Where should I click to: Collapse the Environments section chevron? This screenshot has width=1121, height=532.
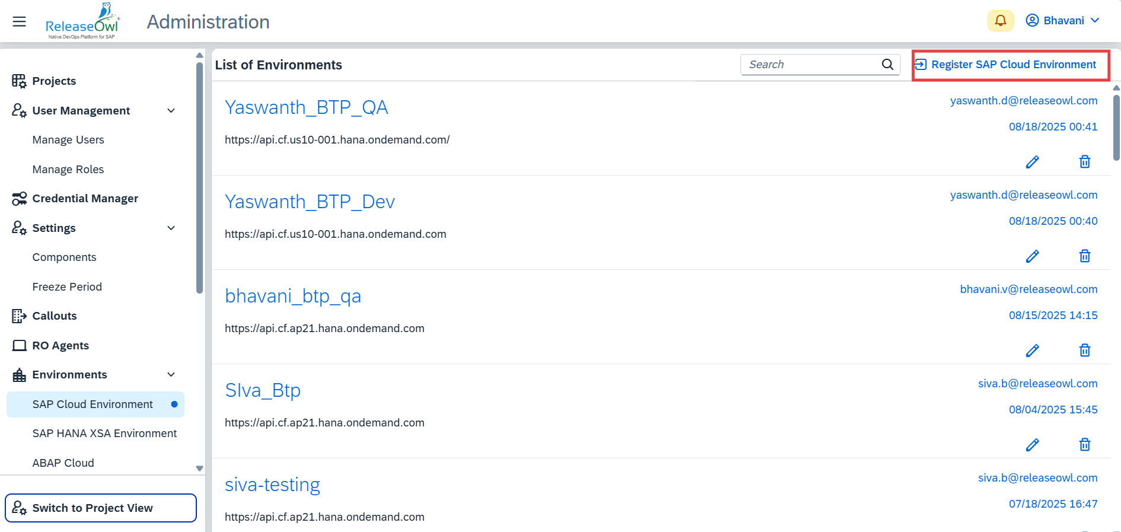tap(171, 375)
